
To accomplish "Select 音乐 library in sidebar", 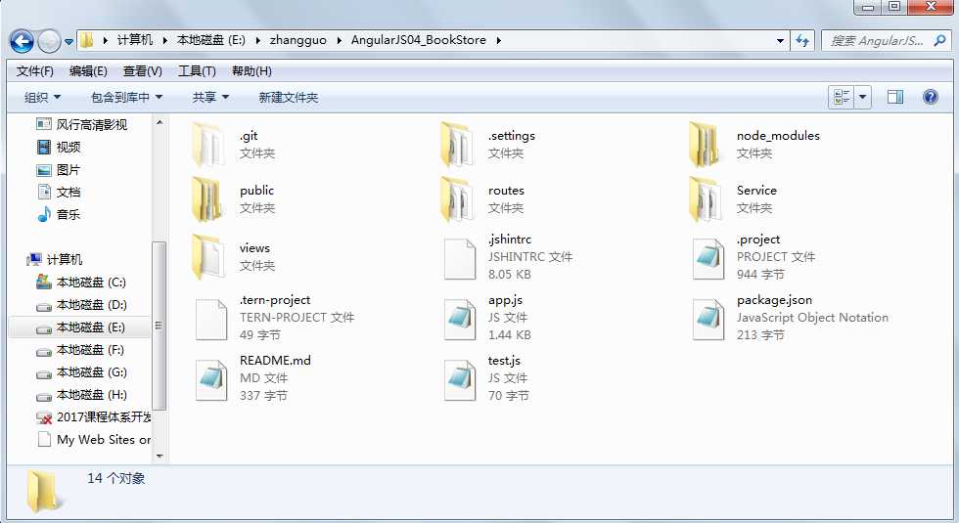I will (x=59, y=214).
